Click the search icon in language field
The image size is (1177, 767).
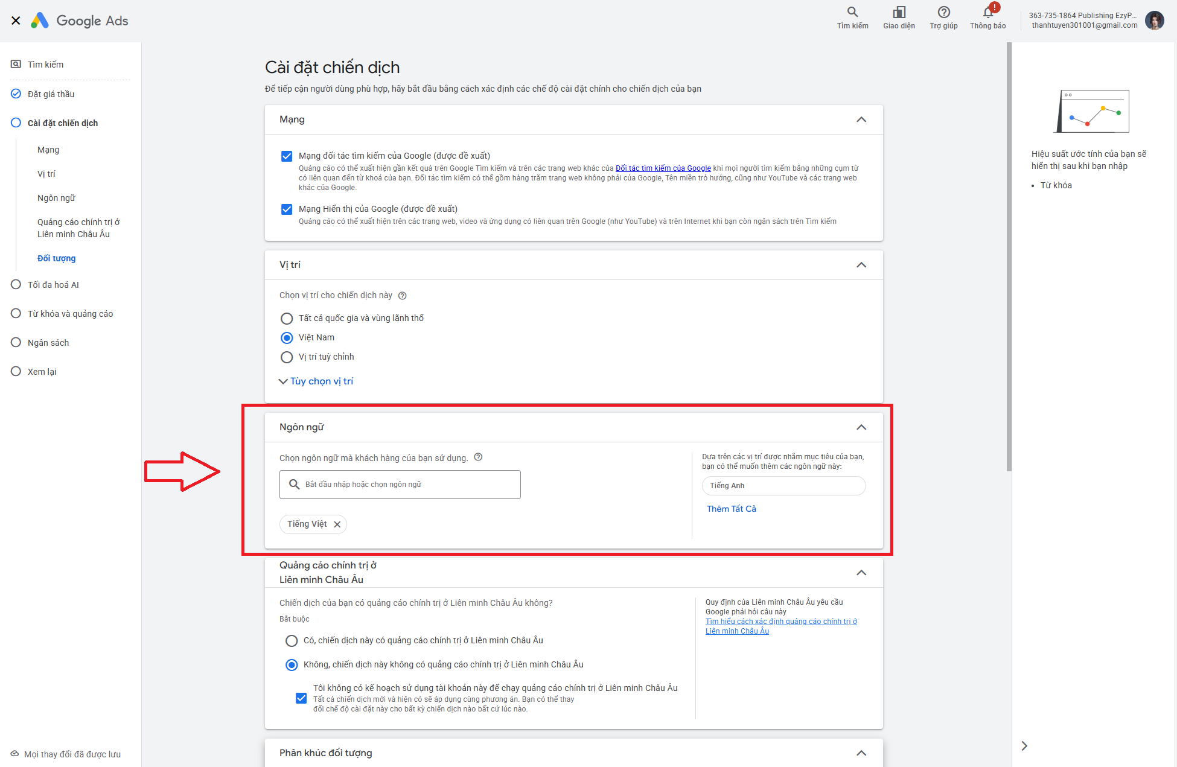point(294,485)
